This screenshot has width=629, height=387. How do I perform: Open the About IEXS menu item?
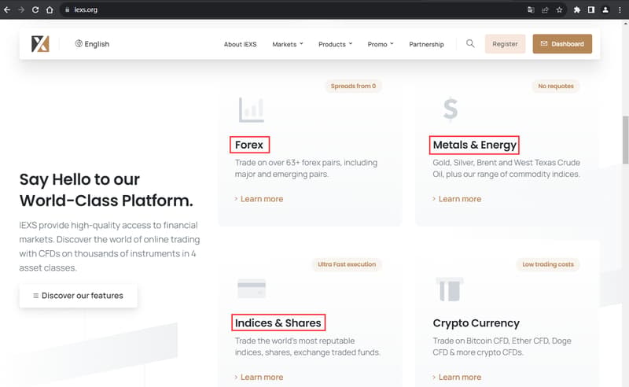click(241, 44)
